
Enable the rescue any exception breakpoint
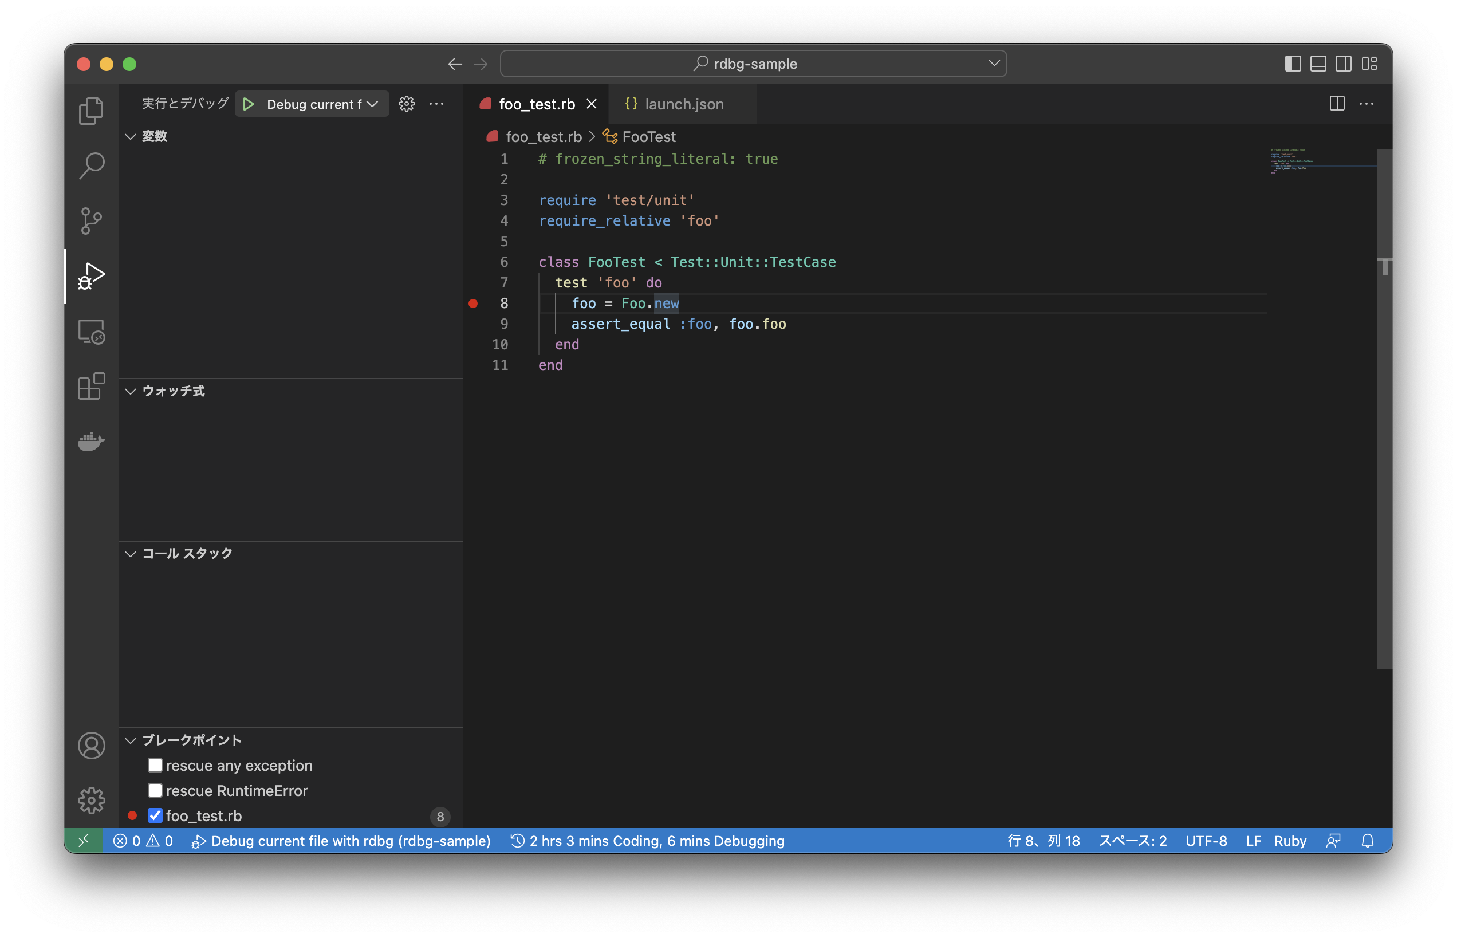[155, 765]
